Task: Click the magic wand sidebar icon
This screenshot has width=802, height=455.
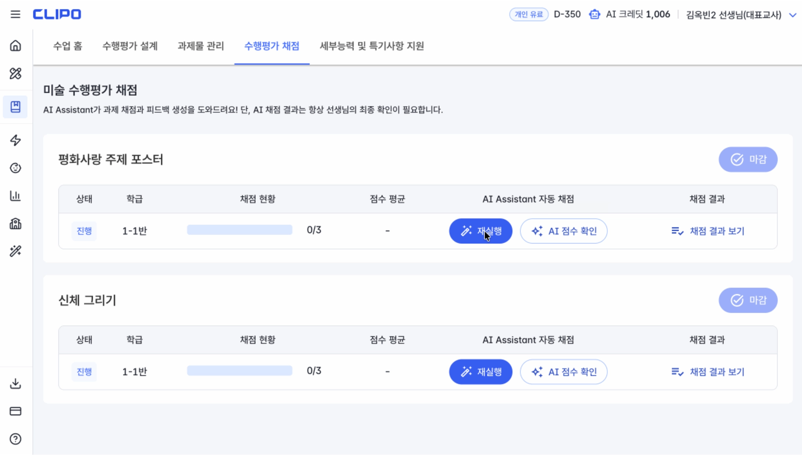Action: 15,251
